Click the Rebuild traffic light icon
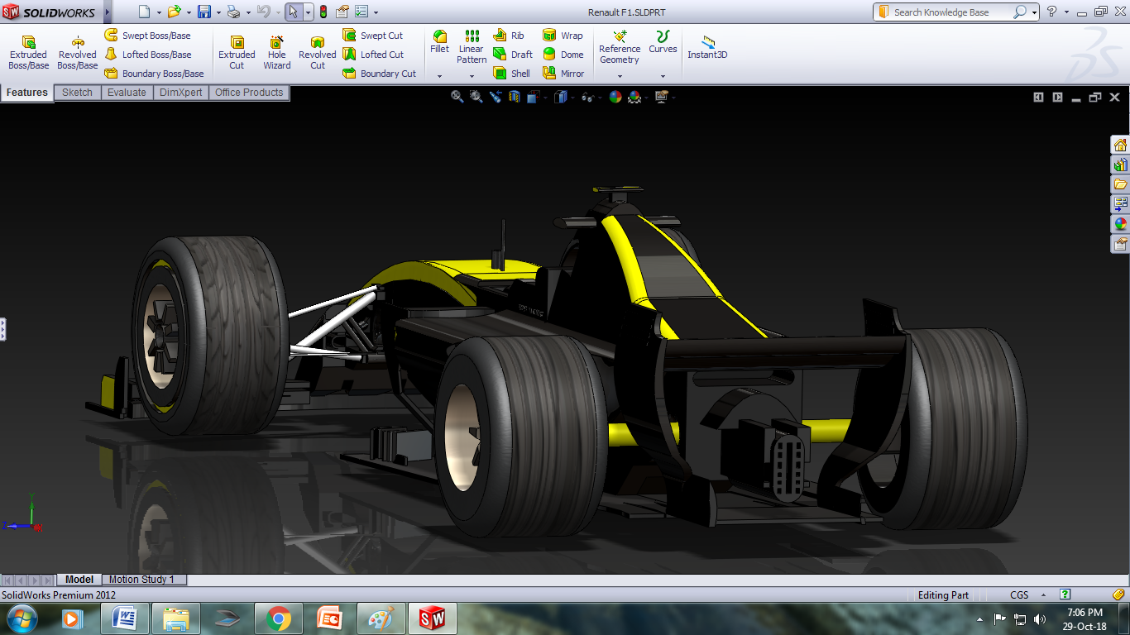The image size is (1130, 635). [x=323, y=12]
